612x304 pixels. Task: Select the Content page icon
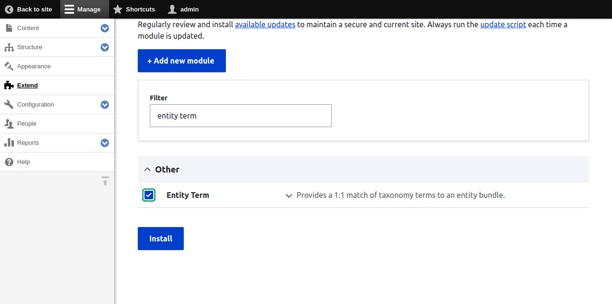[8, 28]
